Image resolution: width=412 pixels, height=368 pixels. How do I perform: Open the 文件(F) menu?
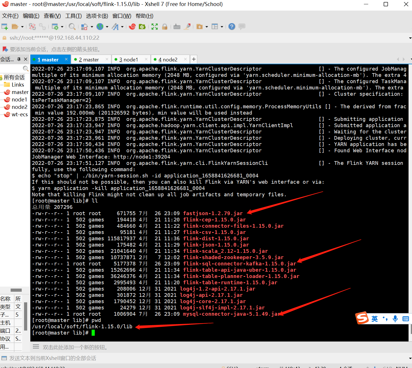click(x=10, y=16)
